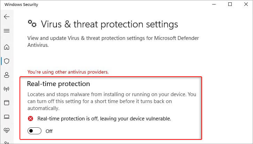
Task: Click the Virus & threat protection settings heading
Action: 109,24
